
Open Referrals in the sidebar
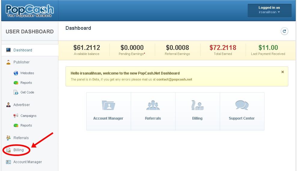pos(21,138)
